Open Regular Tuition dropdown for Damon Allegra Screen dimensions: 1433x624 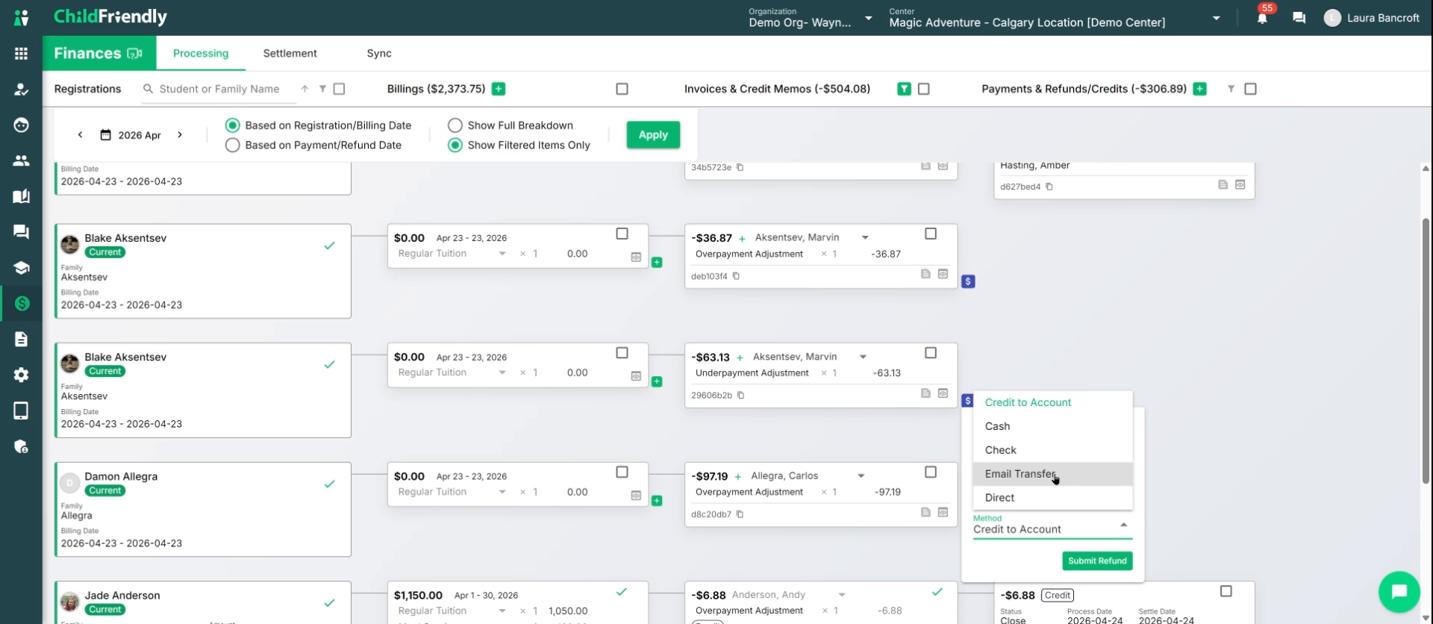pyautogui.click(x=502, y=492)
